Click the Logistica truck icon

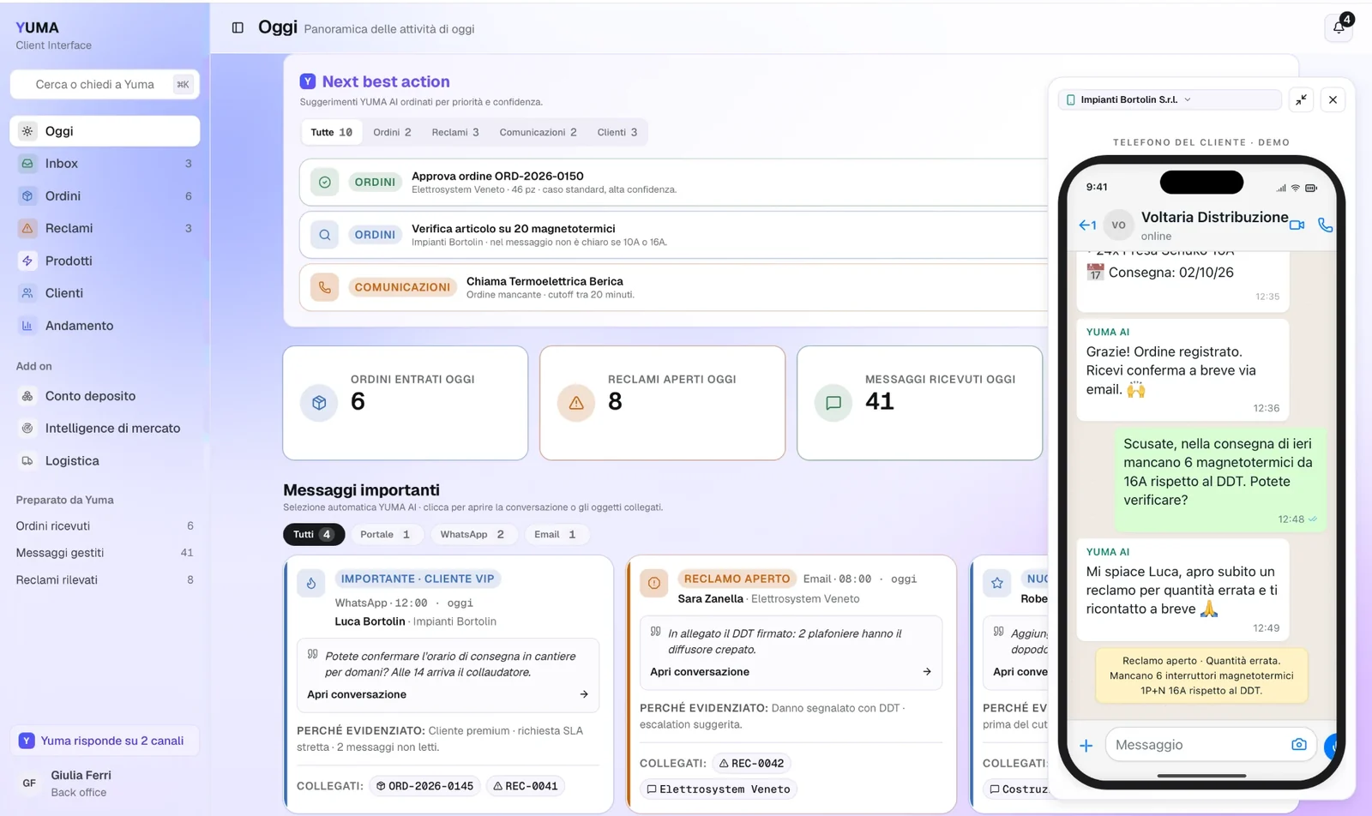(x=27, y=460)
